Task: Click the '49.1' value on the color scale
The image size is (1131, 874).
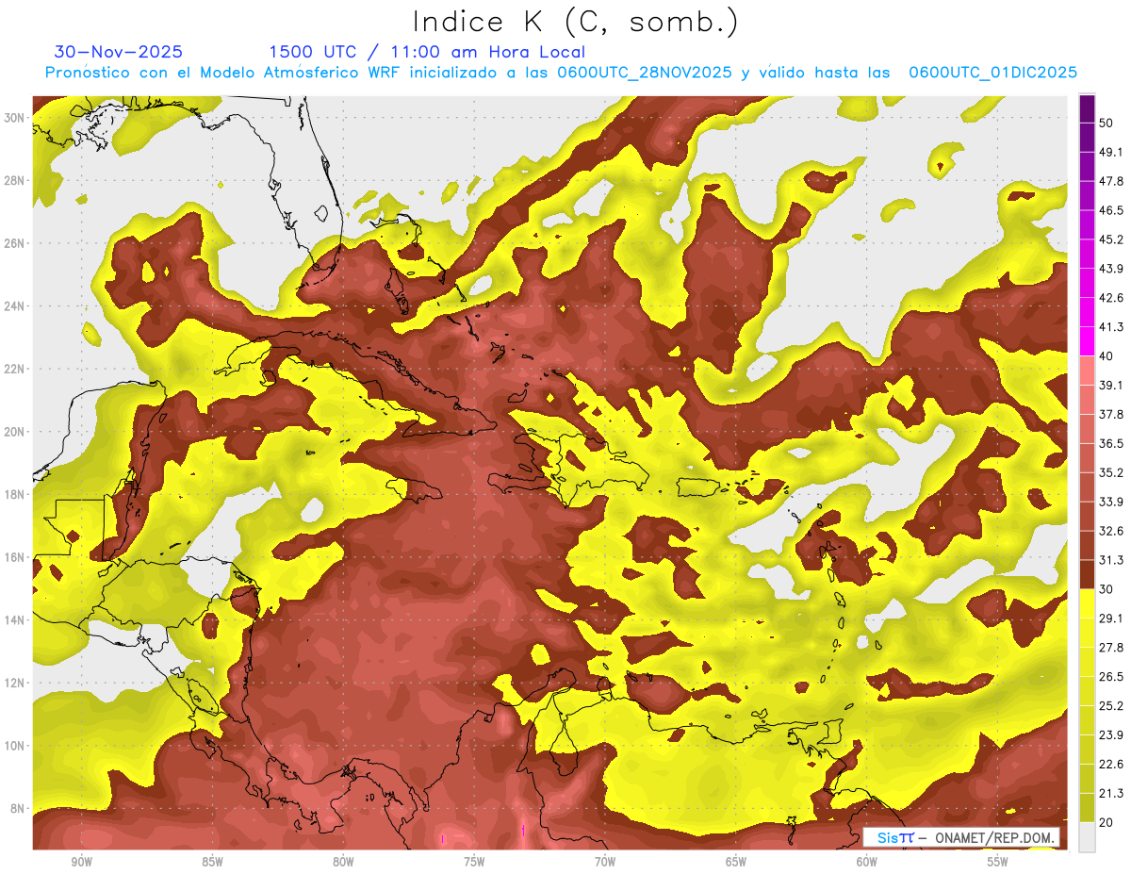Action: [x=1111, y=152]
